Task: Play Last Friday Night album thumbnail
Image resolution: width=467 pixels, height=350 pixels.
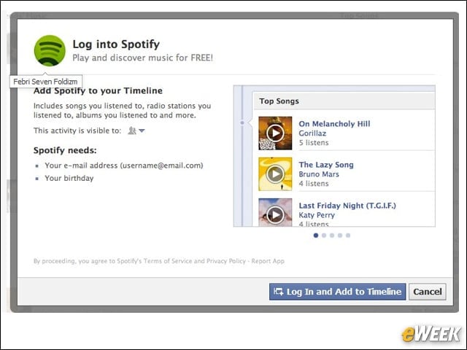Action: pyautogui.click(x=275, y=212)
